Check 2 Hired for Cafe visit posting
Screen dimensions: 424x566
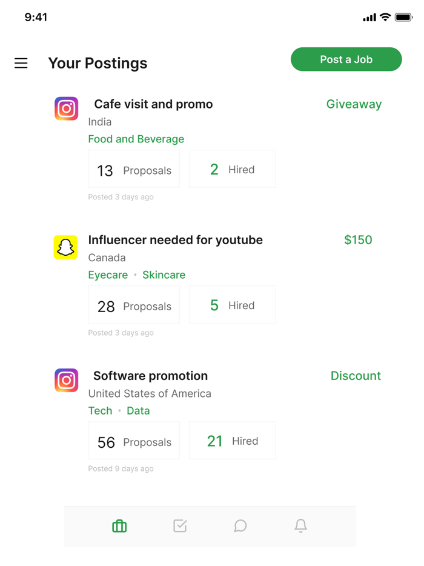233,168
